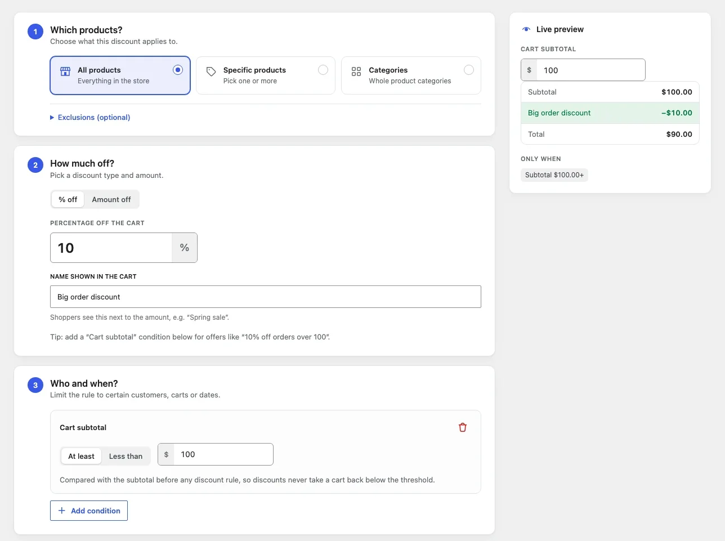The image size is (725, 541).
Task: Click the Subtotal $100.00 amount in preview
Action: point(677,92)
